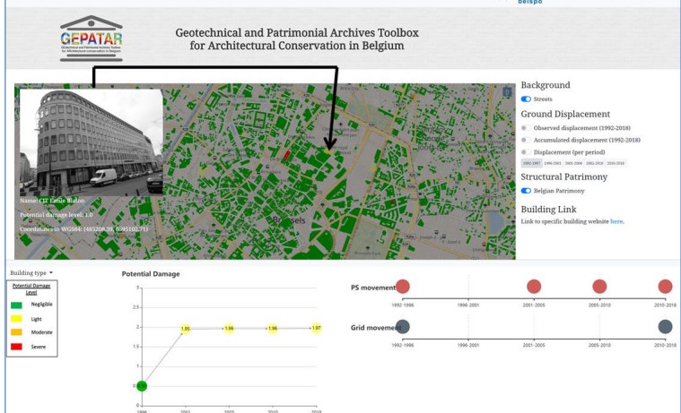The image size is (681, 413).
Task: Open the Building type dropdown
Action: (x=31, y=271)
